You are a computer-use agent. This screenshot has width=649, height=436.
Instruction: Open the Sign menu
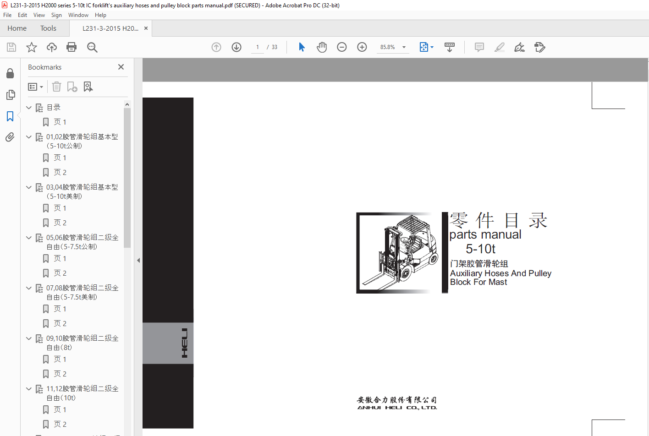tap(56, 15)
